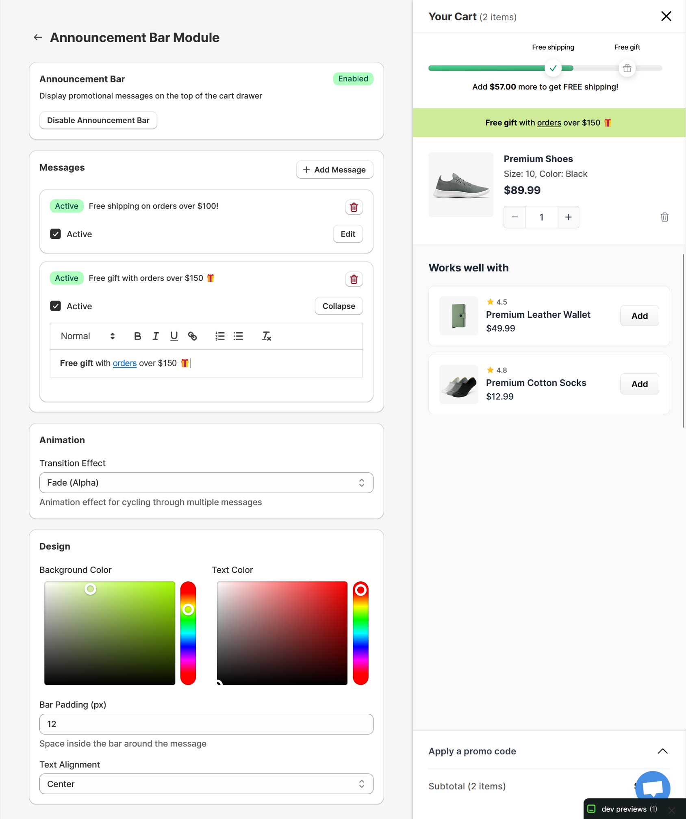This screenshot has width=686, height=819.
Task: Add Premium Leather Wallet to cart
Action: click(639, 316)
